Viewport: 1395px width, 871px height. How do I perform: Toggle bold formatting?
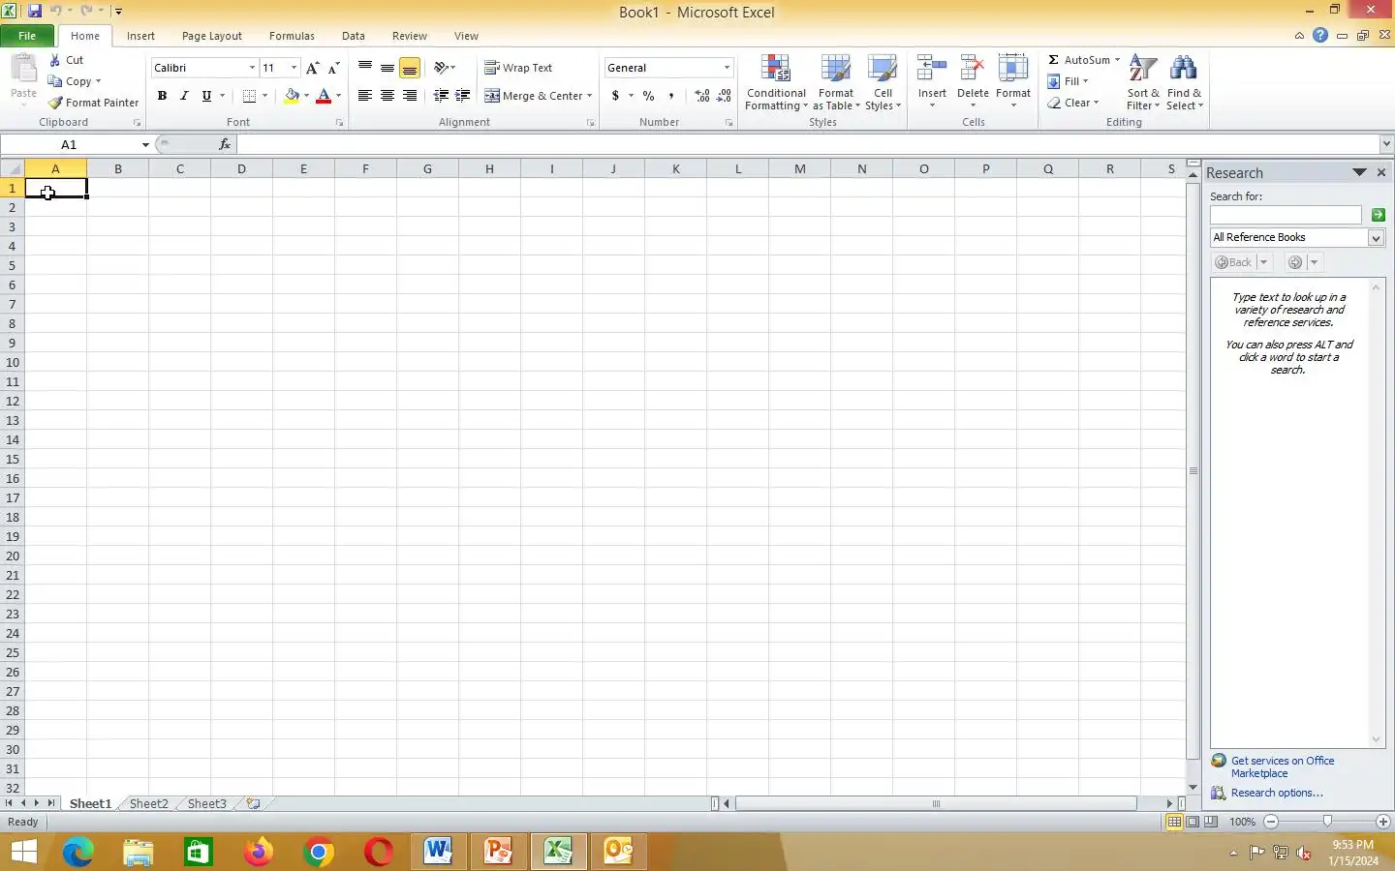[162, 96]
